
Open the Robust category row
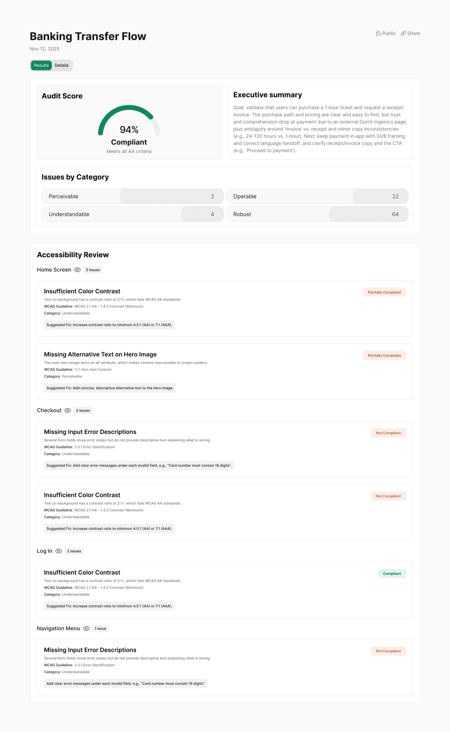317,214
